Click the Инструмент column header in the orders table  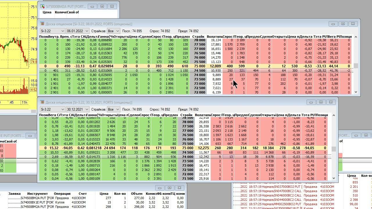coord(37,194)
